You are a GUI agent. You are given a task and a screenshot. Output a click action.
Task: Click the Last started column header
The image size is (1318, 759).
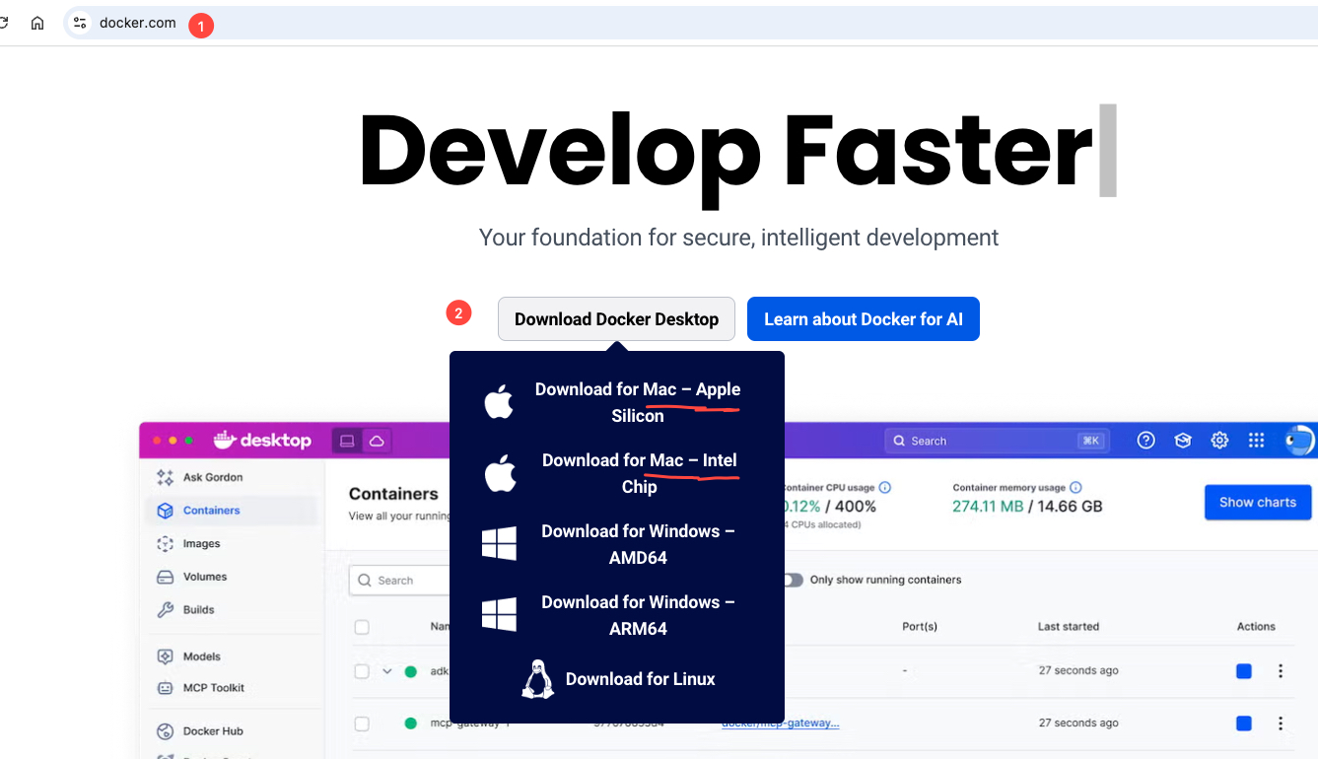pyautogui.click(x=1069, y=627)
